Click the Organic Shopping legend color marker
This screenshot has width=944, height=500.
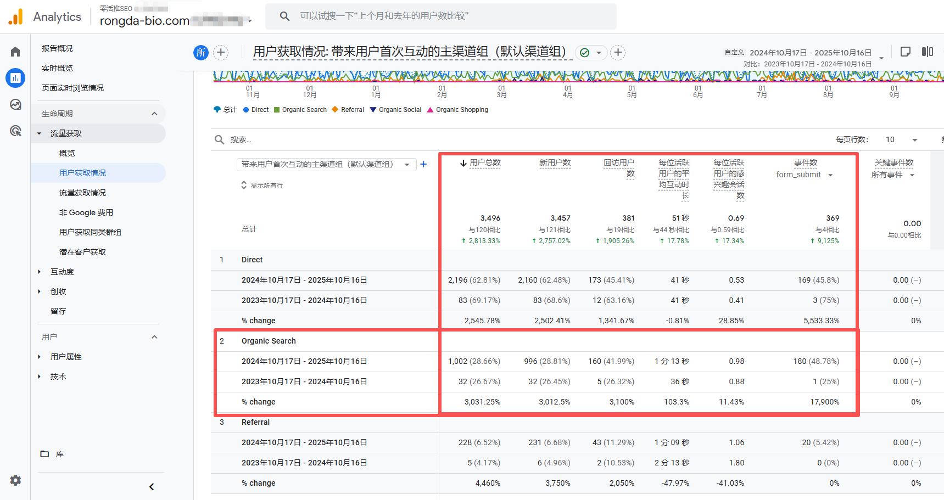(x=430, y=110)
